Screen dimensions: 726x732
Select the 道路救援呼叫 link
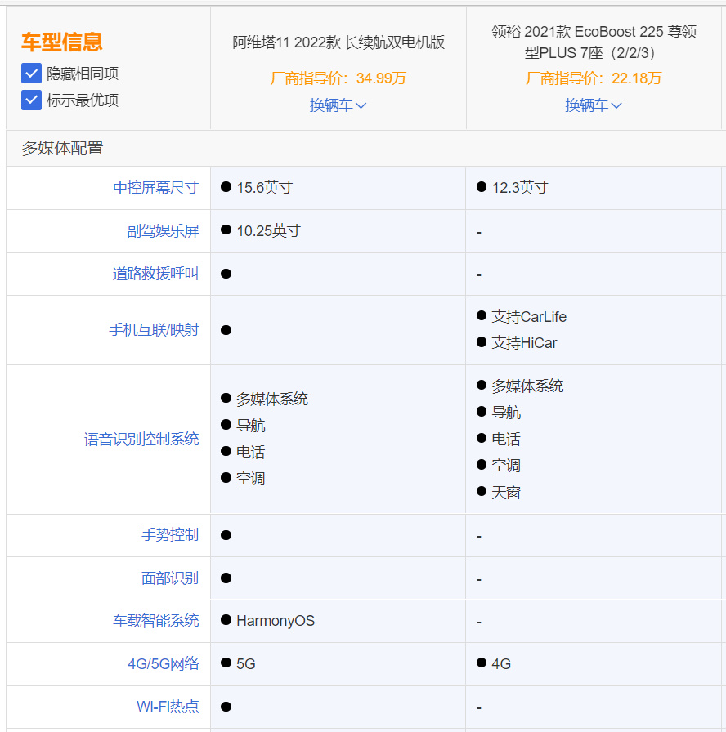point(156,274)
